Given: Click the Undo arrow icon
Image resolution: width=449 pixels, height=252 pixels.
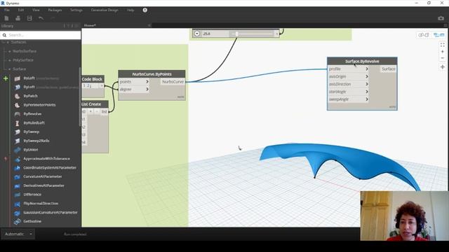Looking at the screenshot, I should coord(41,18).
